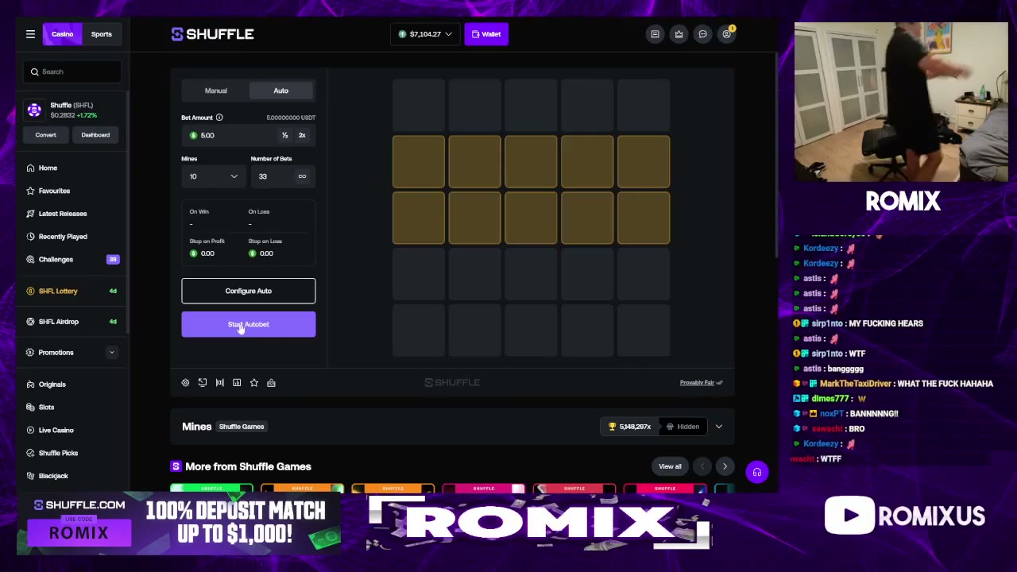This screenshot has height=572, width=1017.
Task: Click the Start Autobet button
Action: [x=249, y=324]
